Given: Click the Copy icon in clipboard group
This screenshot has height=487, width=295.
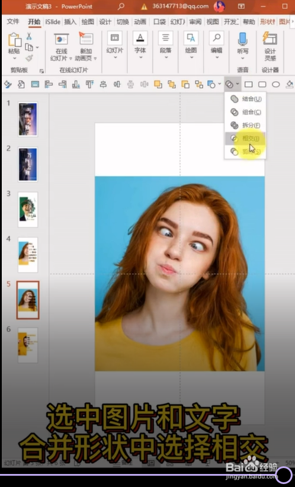Looking at the screenshot, I should click(29, 47).
